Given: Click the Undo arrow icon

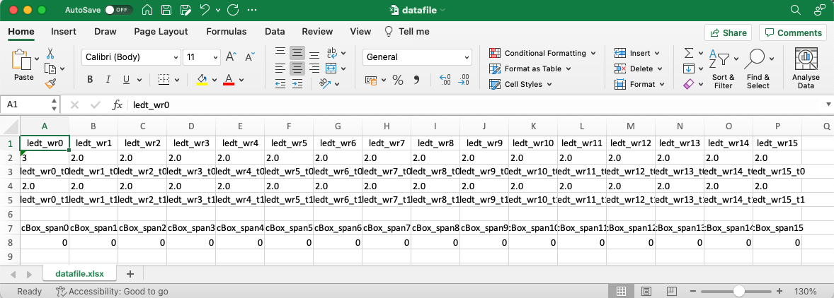Looking at the screenshot, I should click(x=204, y=10).
